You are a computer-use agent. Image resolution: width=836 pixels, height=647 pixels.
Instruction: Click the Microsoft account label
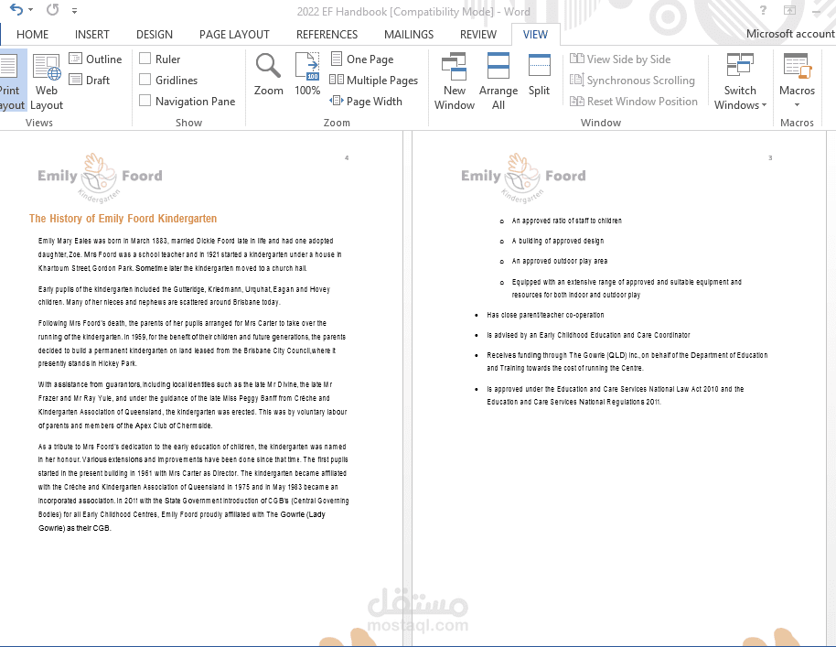[790, 34]
